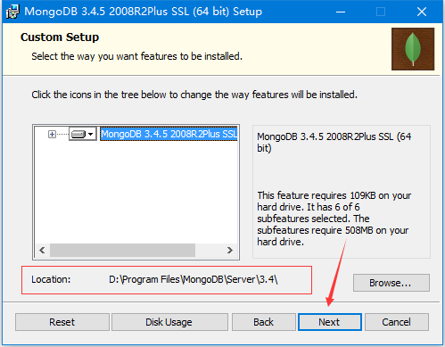The width and height of the screenshot is (445, 347).
Task: Open the hard drive feature install dropdown
Action: (83, 134)
